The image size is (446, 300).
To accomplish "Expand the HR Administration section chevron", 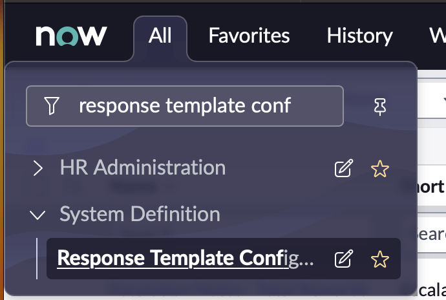I will [x=38, y=169].
